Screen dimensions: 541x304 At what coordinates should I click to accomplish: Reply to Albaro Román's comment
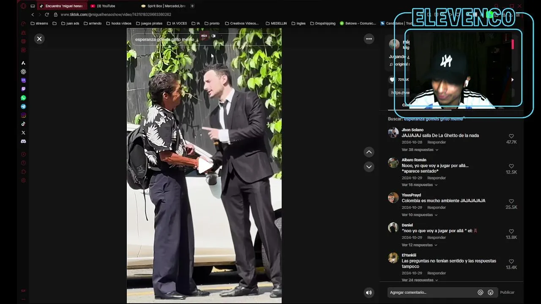(437, 178)
